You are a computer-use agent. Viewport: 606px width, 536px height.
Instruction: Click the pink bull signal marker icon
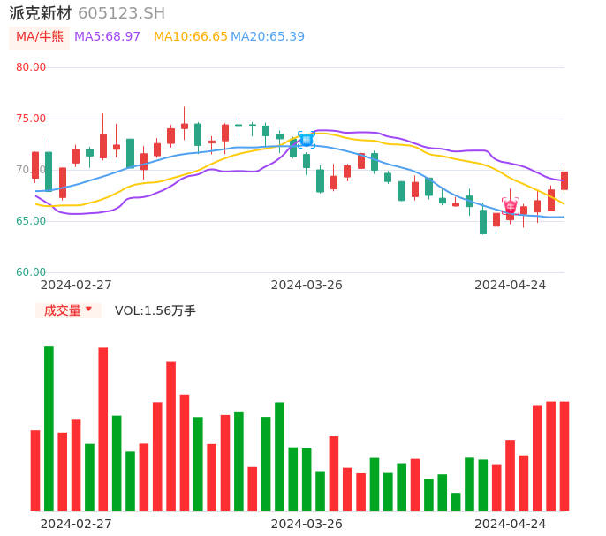[511, 205]
